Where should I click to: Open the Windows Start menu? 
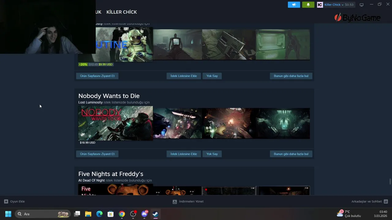coord(8,214)
